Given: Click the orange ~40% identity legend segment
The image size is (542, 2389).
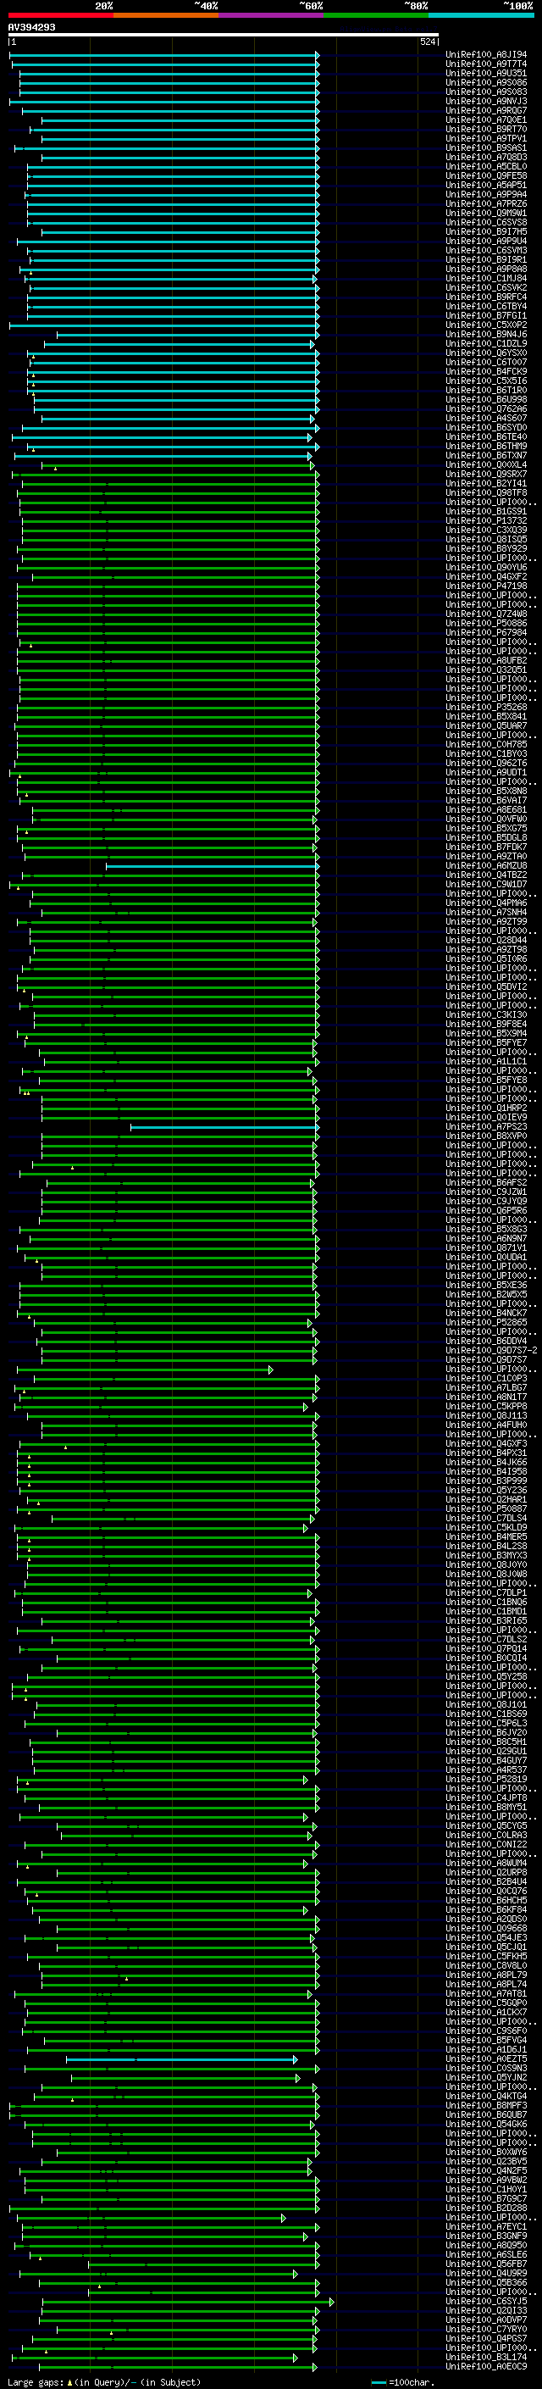Looking at the screenshot, I should [x=166, y=15].
